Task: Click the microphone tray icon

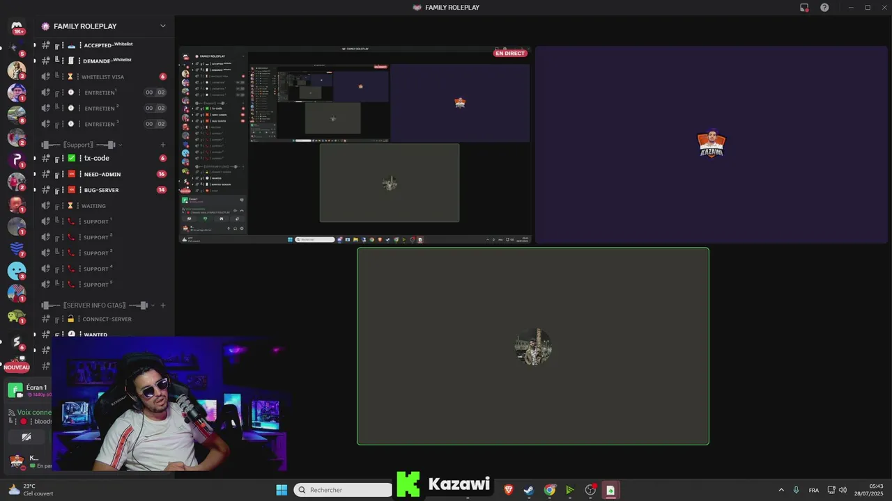Action: click(796, 490)
